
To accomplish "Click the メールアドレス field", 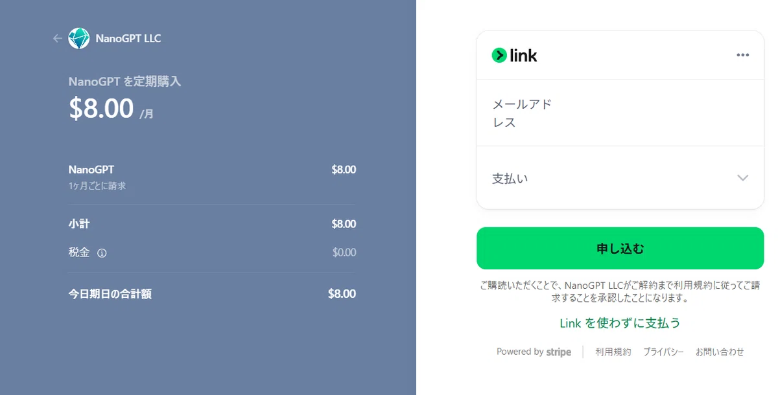I will tap(620, 113).
